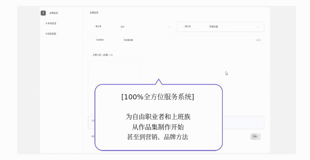Viewport: 310px width, 160px height.
Task: Click the step number 1 badge
Action: coord(43,13)
